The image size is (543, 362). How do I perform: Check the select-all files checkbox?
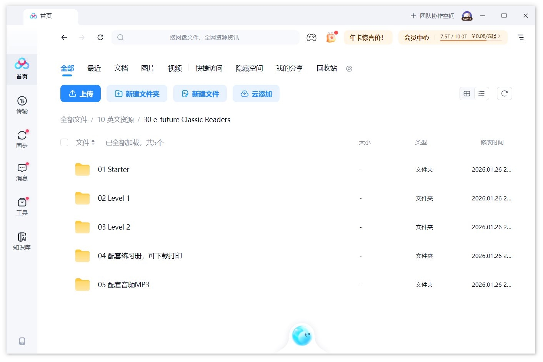pyautogui.click(x=64, y=142)
